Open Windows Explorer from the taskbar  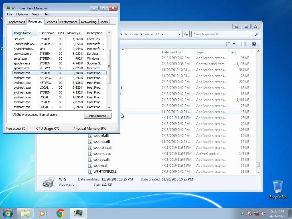(25, 213)
